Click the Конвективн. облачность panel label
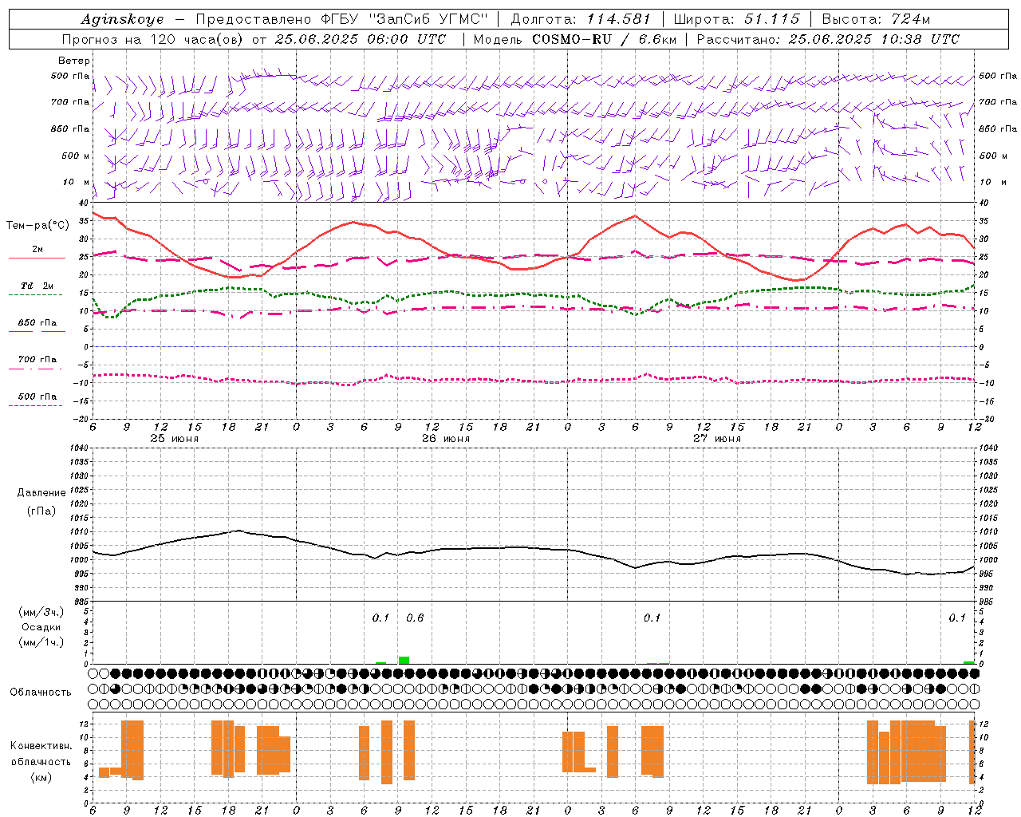 click(41, 754)
